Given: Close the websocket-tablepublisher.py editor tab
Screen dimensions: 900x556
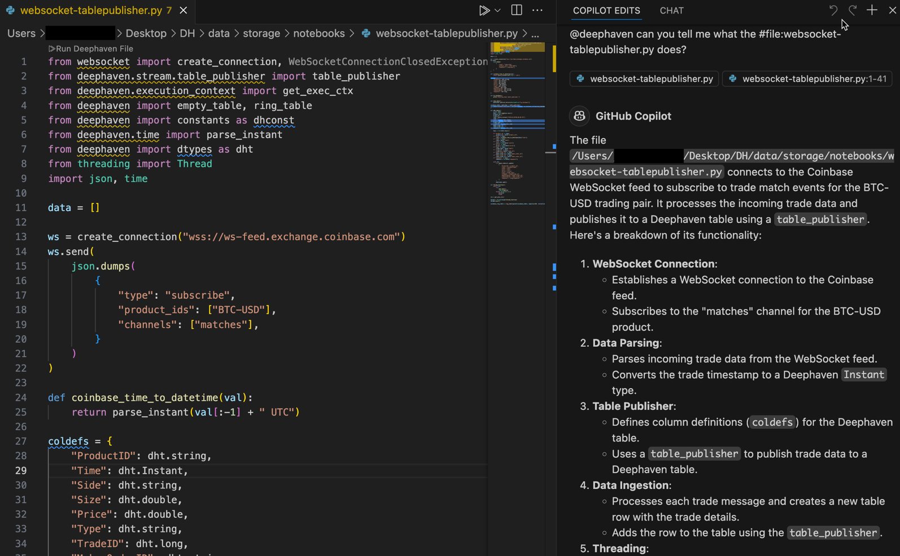Looking at the screenshot, I should click(x=184, y=11).
